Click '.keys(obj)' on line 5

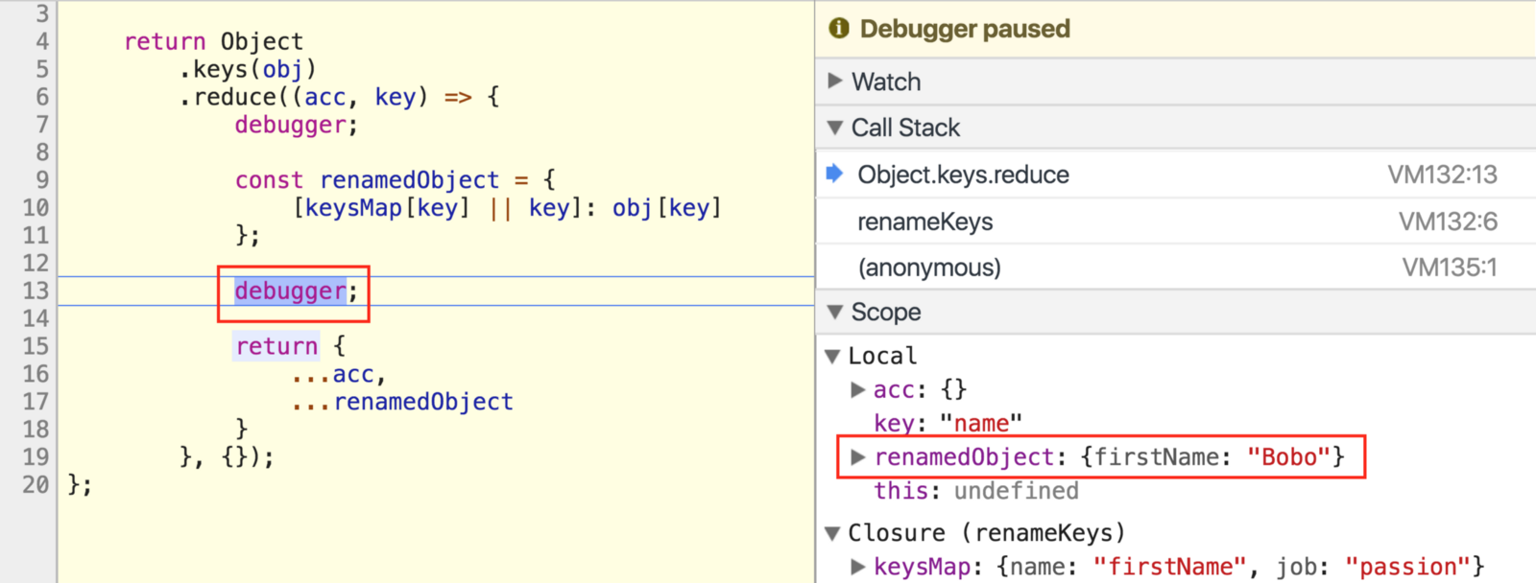click(248, 69)
